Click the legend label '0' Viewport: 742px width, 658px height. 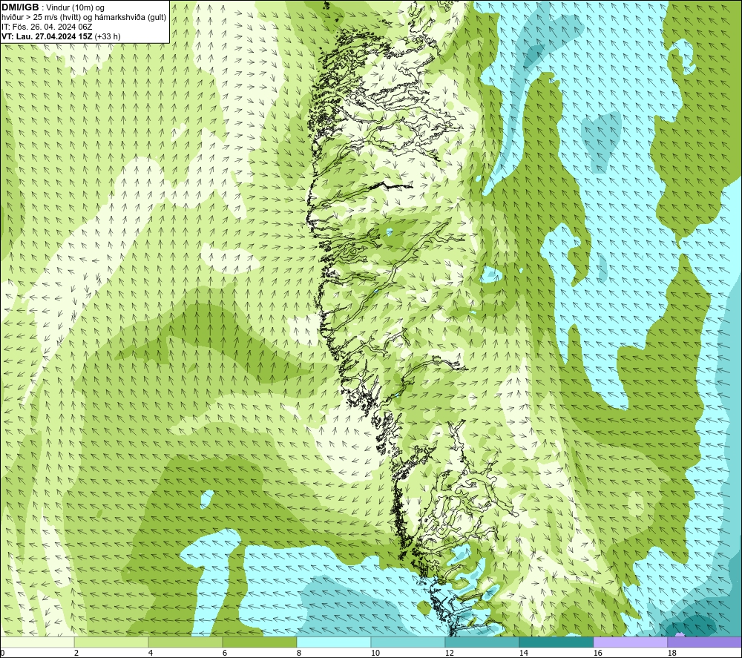(2, 654)
